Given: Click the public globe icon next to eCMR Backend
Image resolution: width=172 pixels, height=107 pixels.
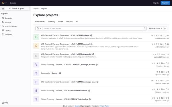Looking at the screenshot, I should (x=91, y=35).
